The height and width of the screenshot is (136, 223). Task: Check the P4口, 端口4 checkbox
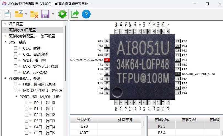point(26,127)
